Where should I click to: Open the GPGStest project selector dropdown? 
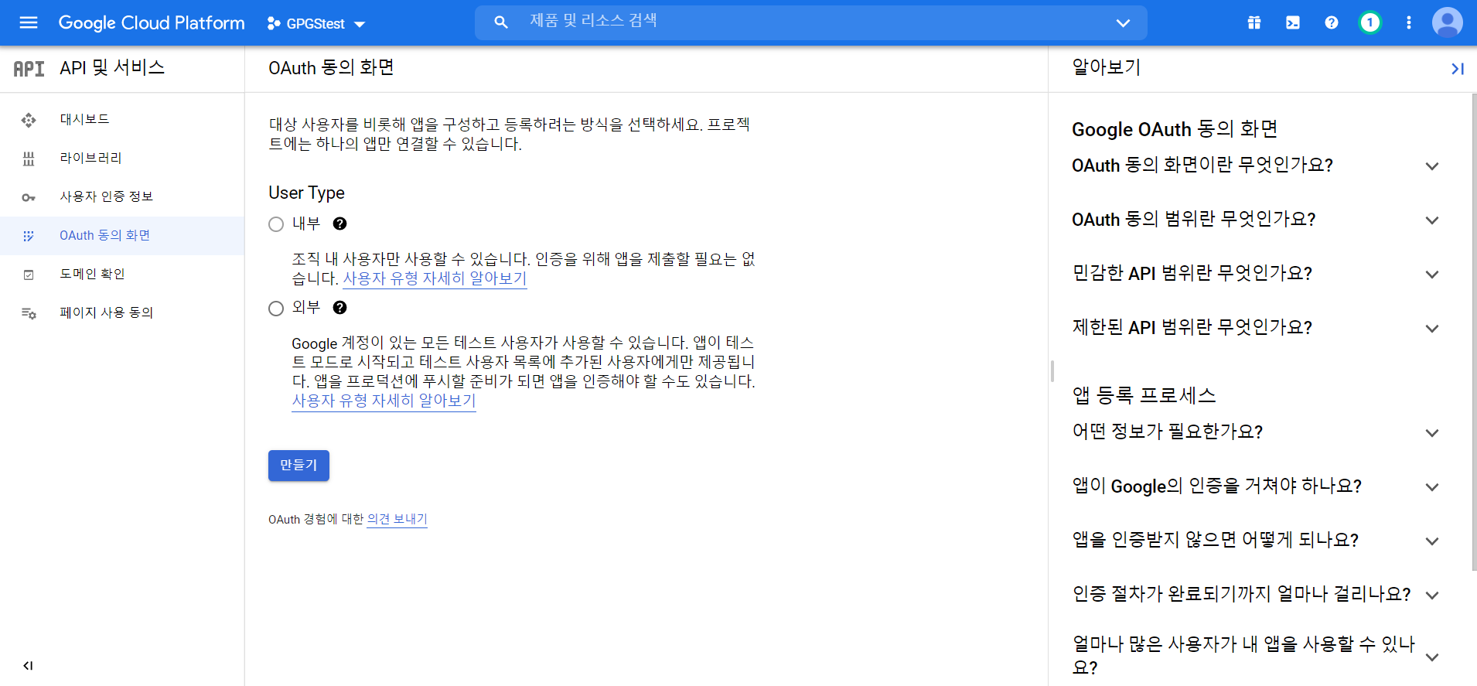pos(316,24)
